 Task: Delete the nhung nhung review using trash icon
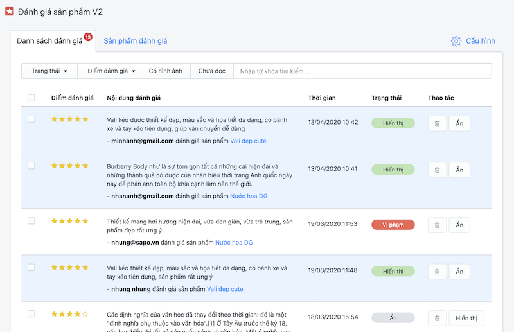point(437,272)
